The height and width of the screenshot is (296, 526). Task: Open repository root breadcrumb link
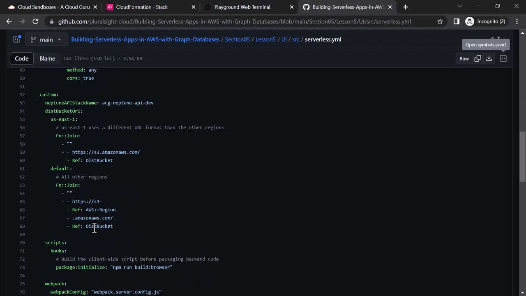[145, 39]
